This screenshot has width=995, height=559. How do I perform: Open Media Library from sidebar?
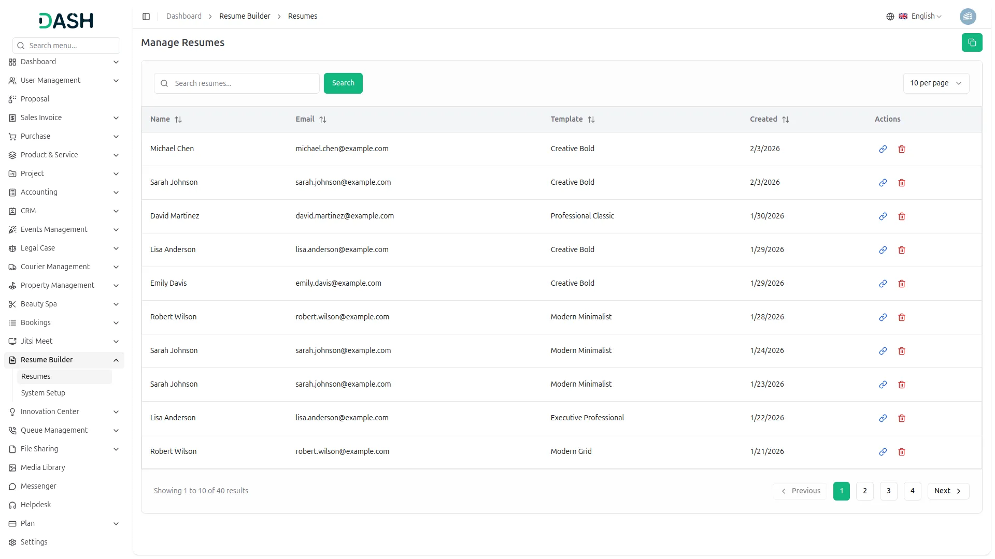click(x=42, y=468)
